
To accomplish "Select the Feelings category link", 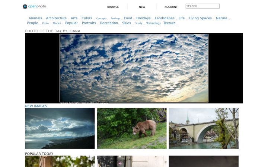I will (115, 19).
